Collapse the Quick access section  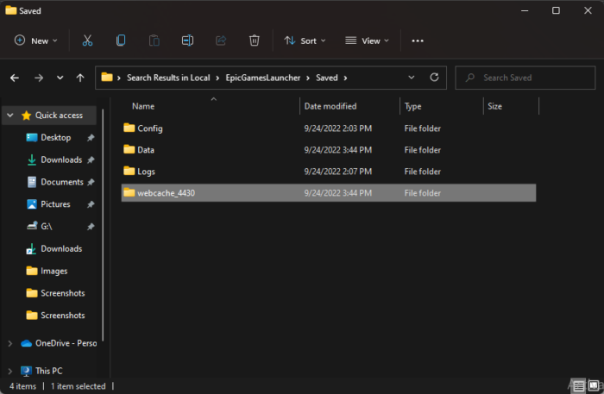(9, 116)
